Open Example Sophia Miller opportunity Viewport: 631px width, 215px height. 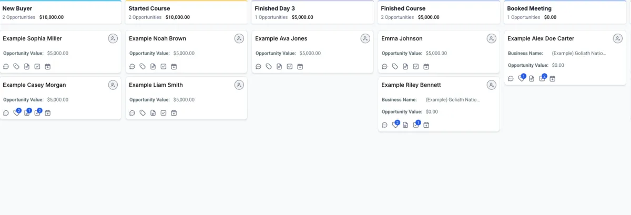pyautogui.click(x=32, y=38)
